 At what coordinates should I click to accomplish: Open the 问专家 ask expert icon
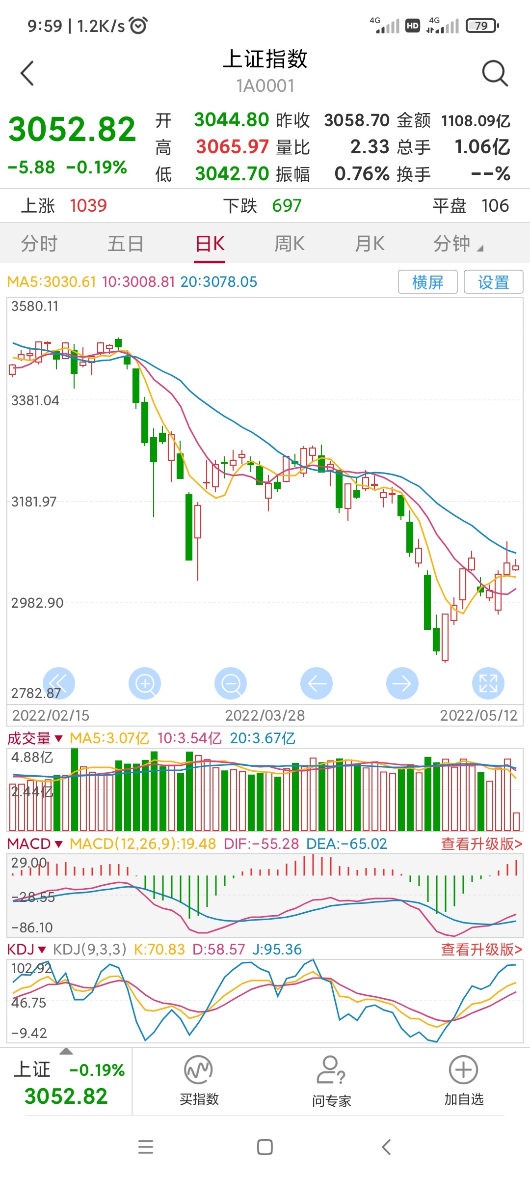click(x=331, y=1070)
